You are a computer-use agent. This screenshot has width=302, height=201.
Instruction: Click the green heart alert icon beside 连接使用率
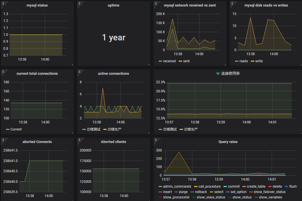coord(218,74)
